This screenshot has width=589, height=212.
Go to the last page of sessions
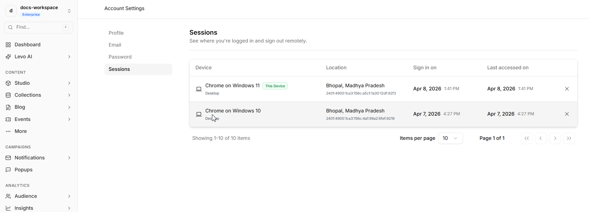click(x=569, y=138)
